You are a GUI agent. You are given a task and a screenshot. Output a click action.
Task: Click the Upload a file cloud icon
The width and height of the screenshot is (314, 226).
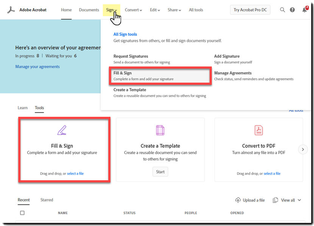(238, 200)
